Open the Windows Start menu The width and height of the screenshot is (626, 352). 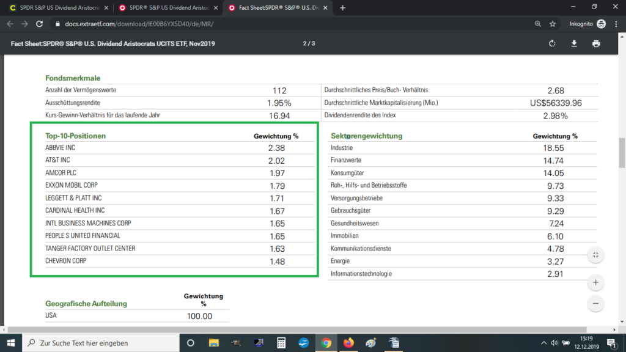[x=11, y=343]
